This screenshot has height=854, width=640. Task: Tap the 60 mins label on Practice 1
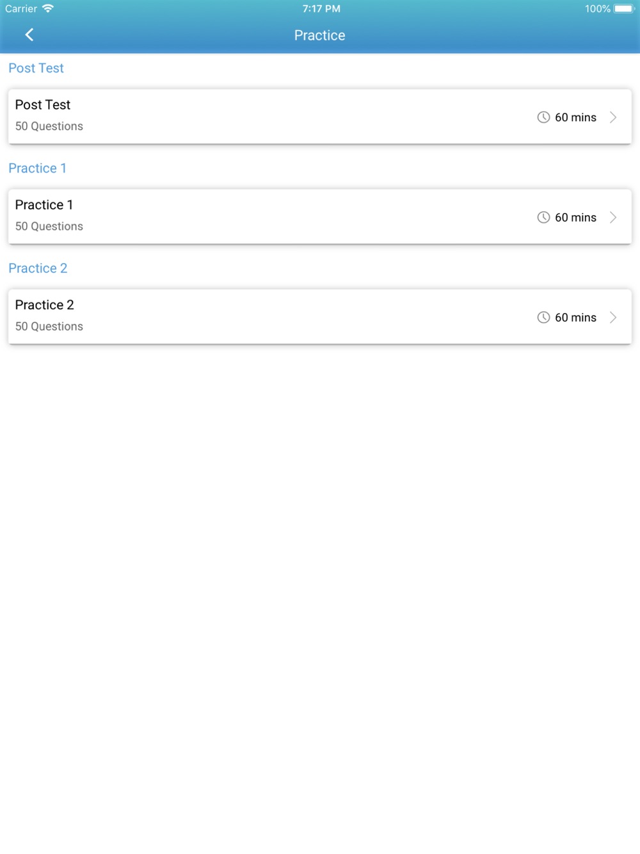point(575,217)
